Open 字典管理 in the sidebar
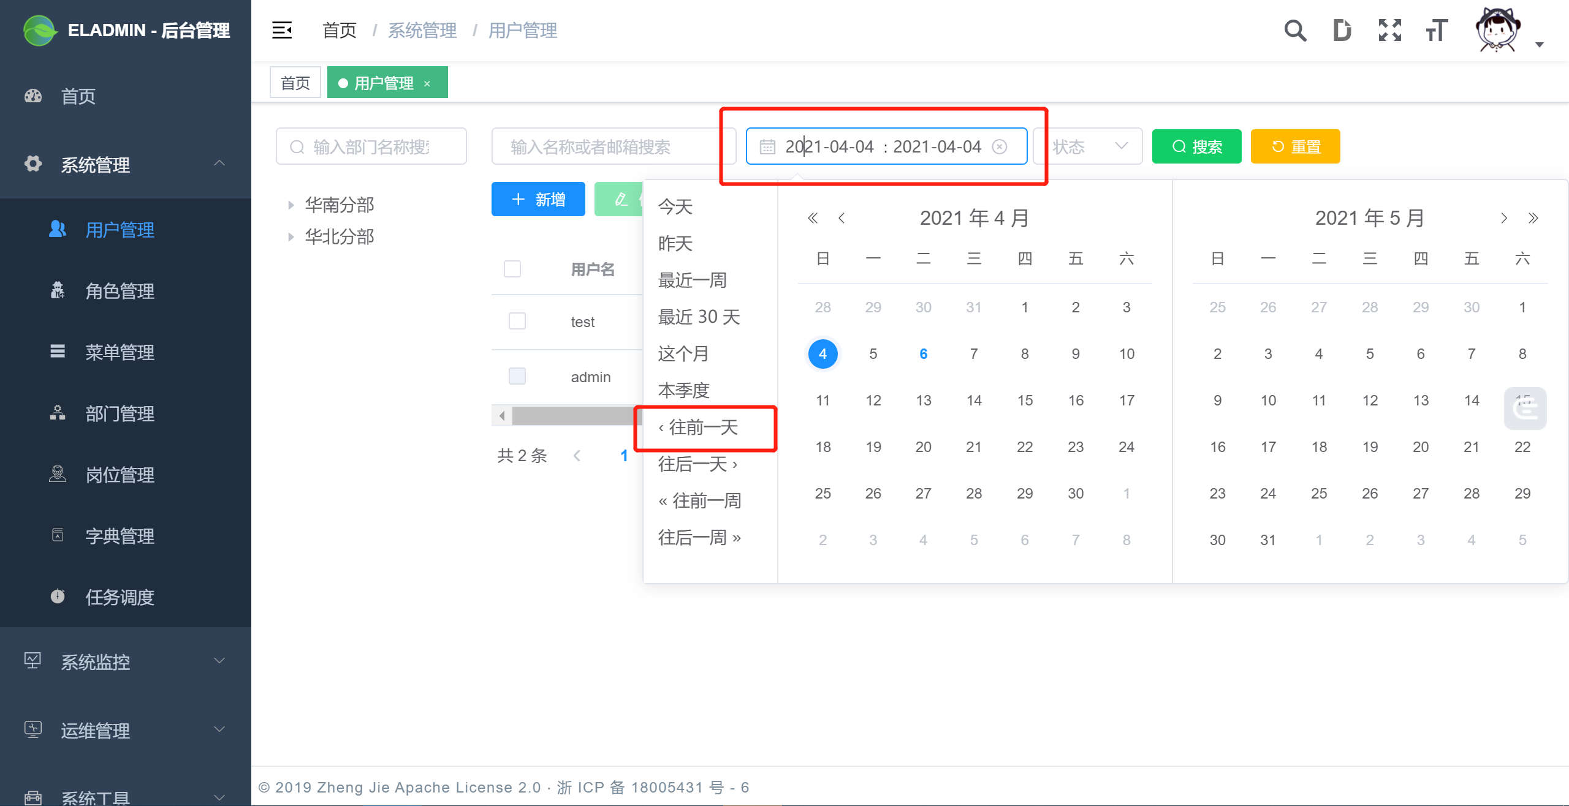Screen dimensions: 1569x806 pyautogui.click(x=126, y=535)
